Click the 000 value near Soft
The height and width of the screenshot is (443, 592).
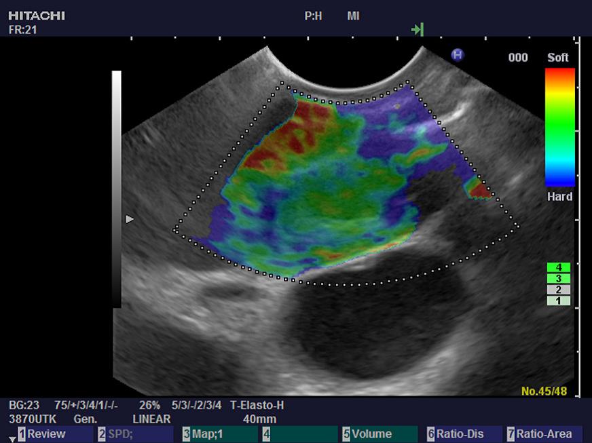pos(518,58)
